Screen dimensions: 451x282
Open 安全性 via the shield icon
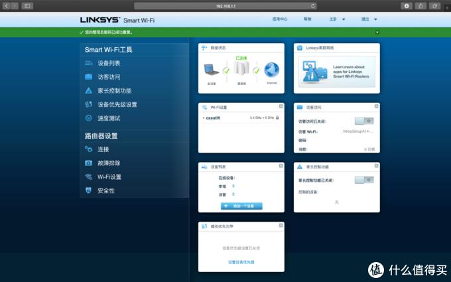[89, 190]
